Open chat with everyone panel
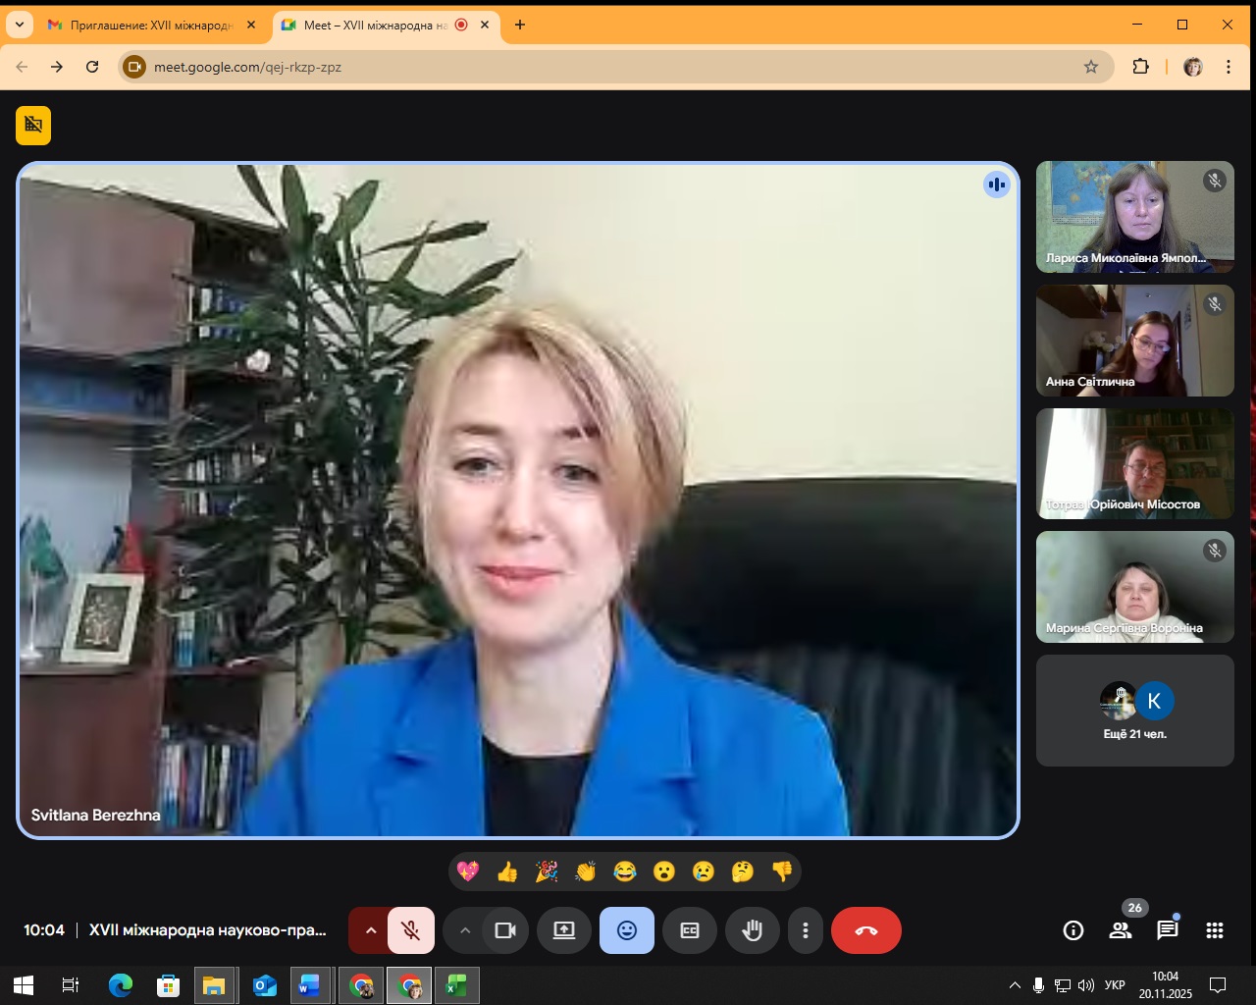Viewport: 1256px width, 1005px height. point(1167,930)
